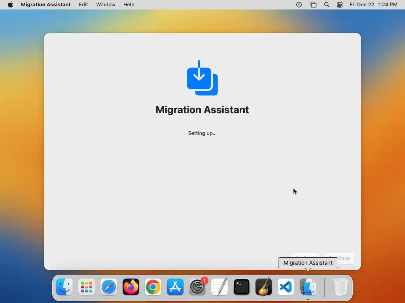Click the Migration Assistant Dock icon
Image resolution: width=405 pixels, height=303 pixels.
(x=308, y=287)
